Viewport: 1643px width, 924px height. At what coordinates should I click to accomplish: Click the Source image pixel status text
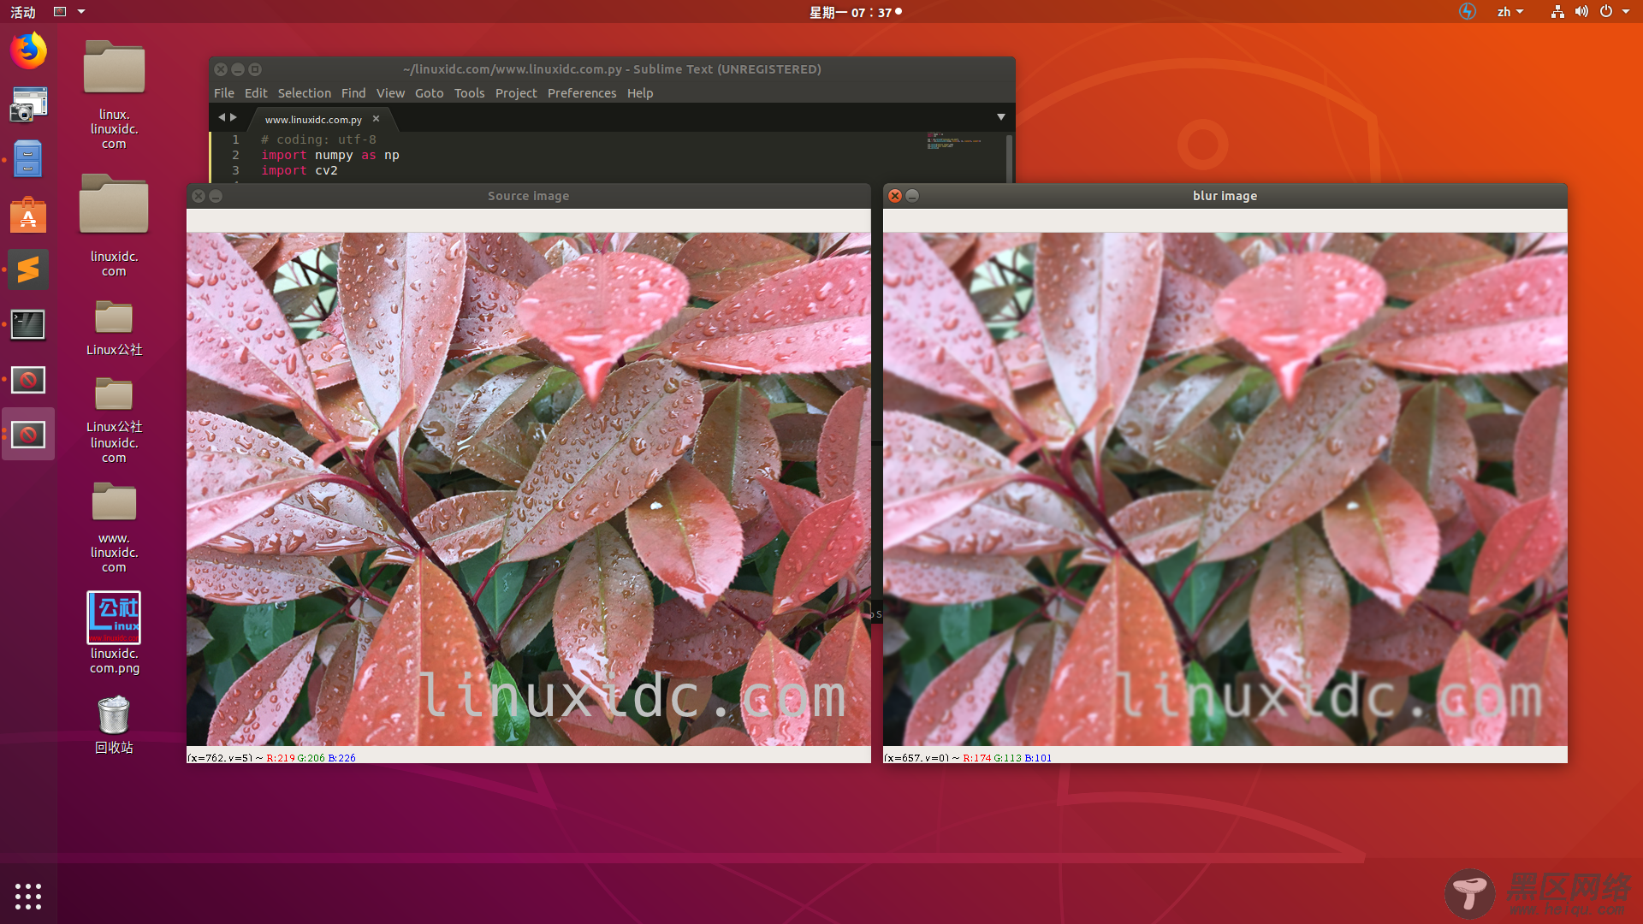[x=271, y=758]
